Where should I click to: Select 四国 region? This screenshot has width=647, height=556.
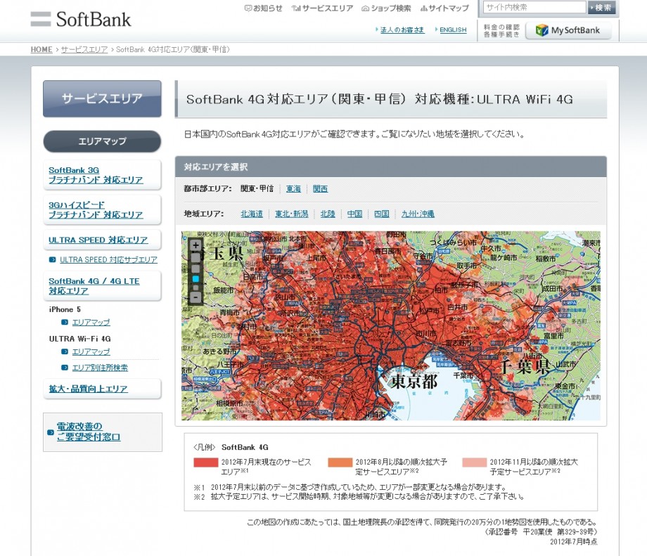[381, 214]
